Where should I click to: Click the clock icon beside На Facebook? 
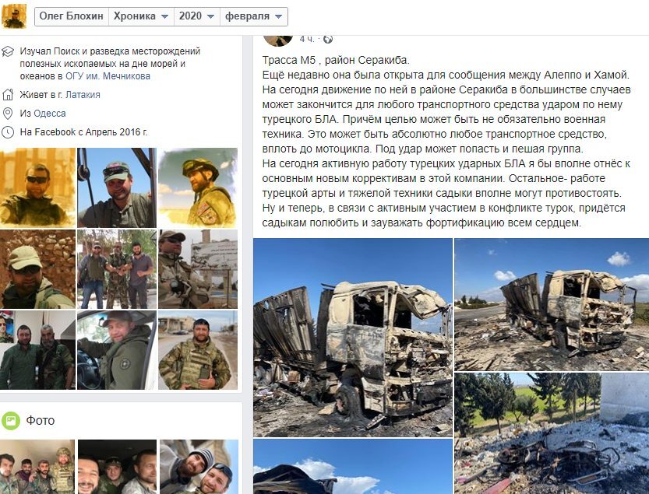coord(8,132)
